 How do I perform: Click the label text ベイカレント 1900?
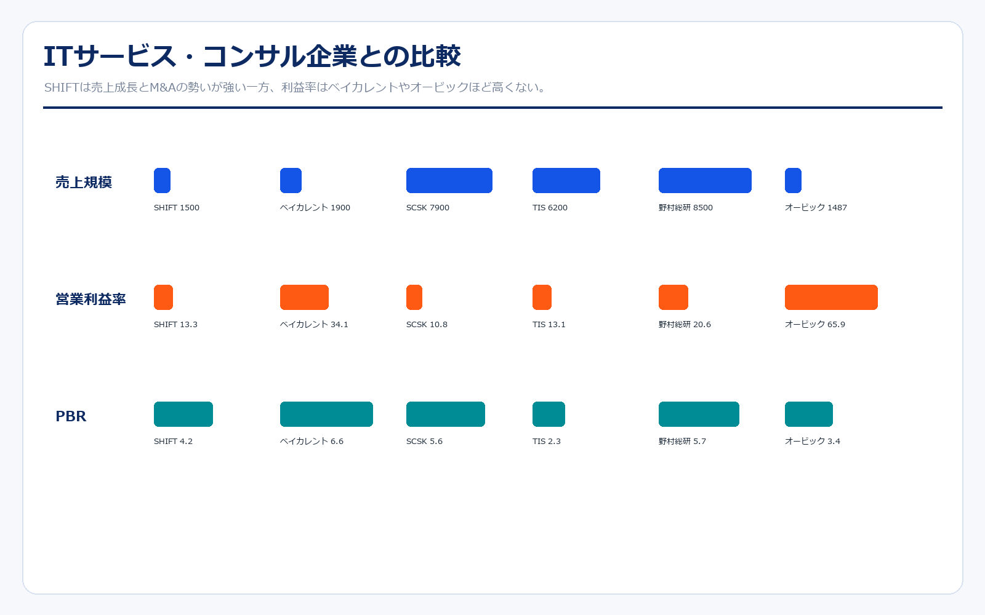[315, 208]
